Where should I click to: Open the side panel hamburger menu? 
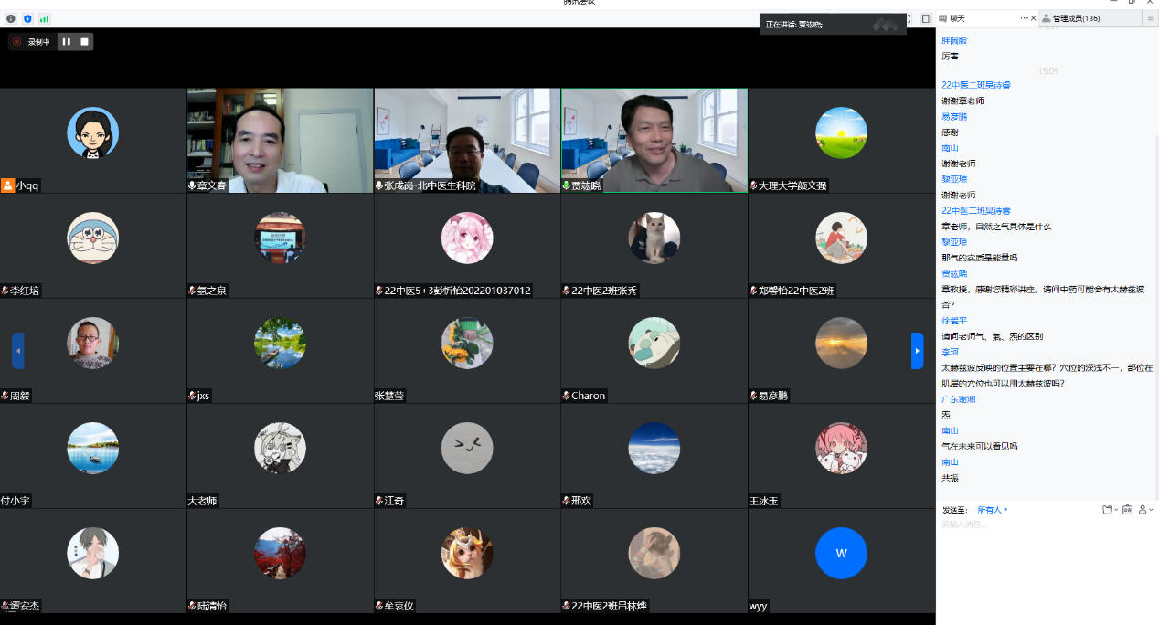[1151, 18]
